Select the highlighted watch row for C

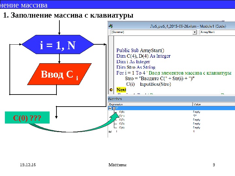point(171,108)
